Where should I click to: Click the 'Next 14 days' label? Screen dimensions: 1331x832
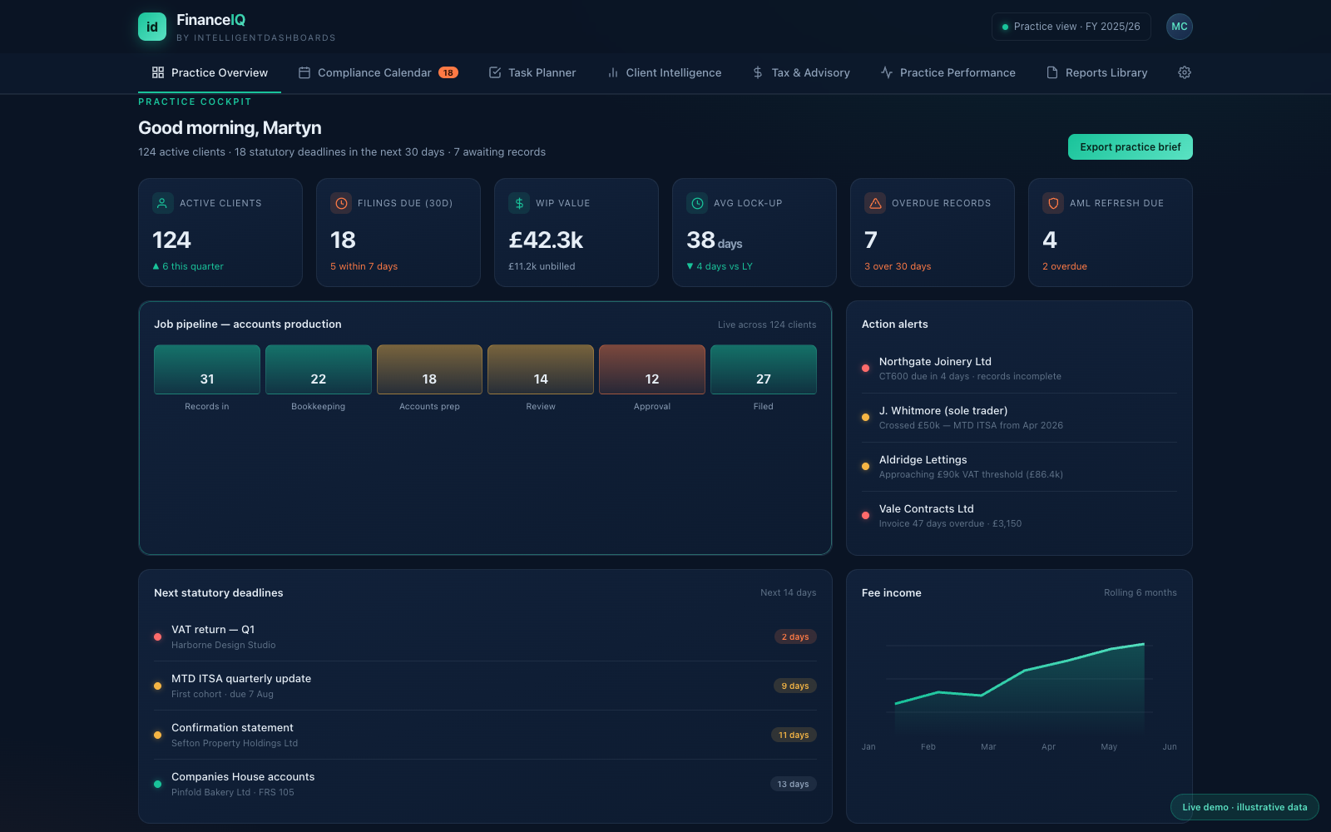pos(788,592)
